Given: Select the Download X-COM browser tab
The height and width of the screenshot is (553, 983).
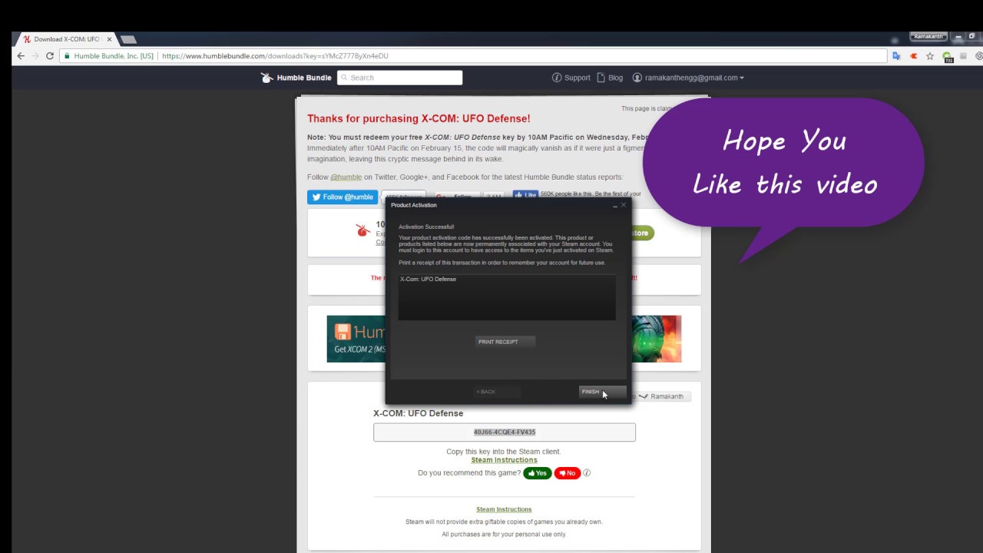Looking at the screenshot, I should coord(67,39).
